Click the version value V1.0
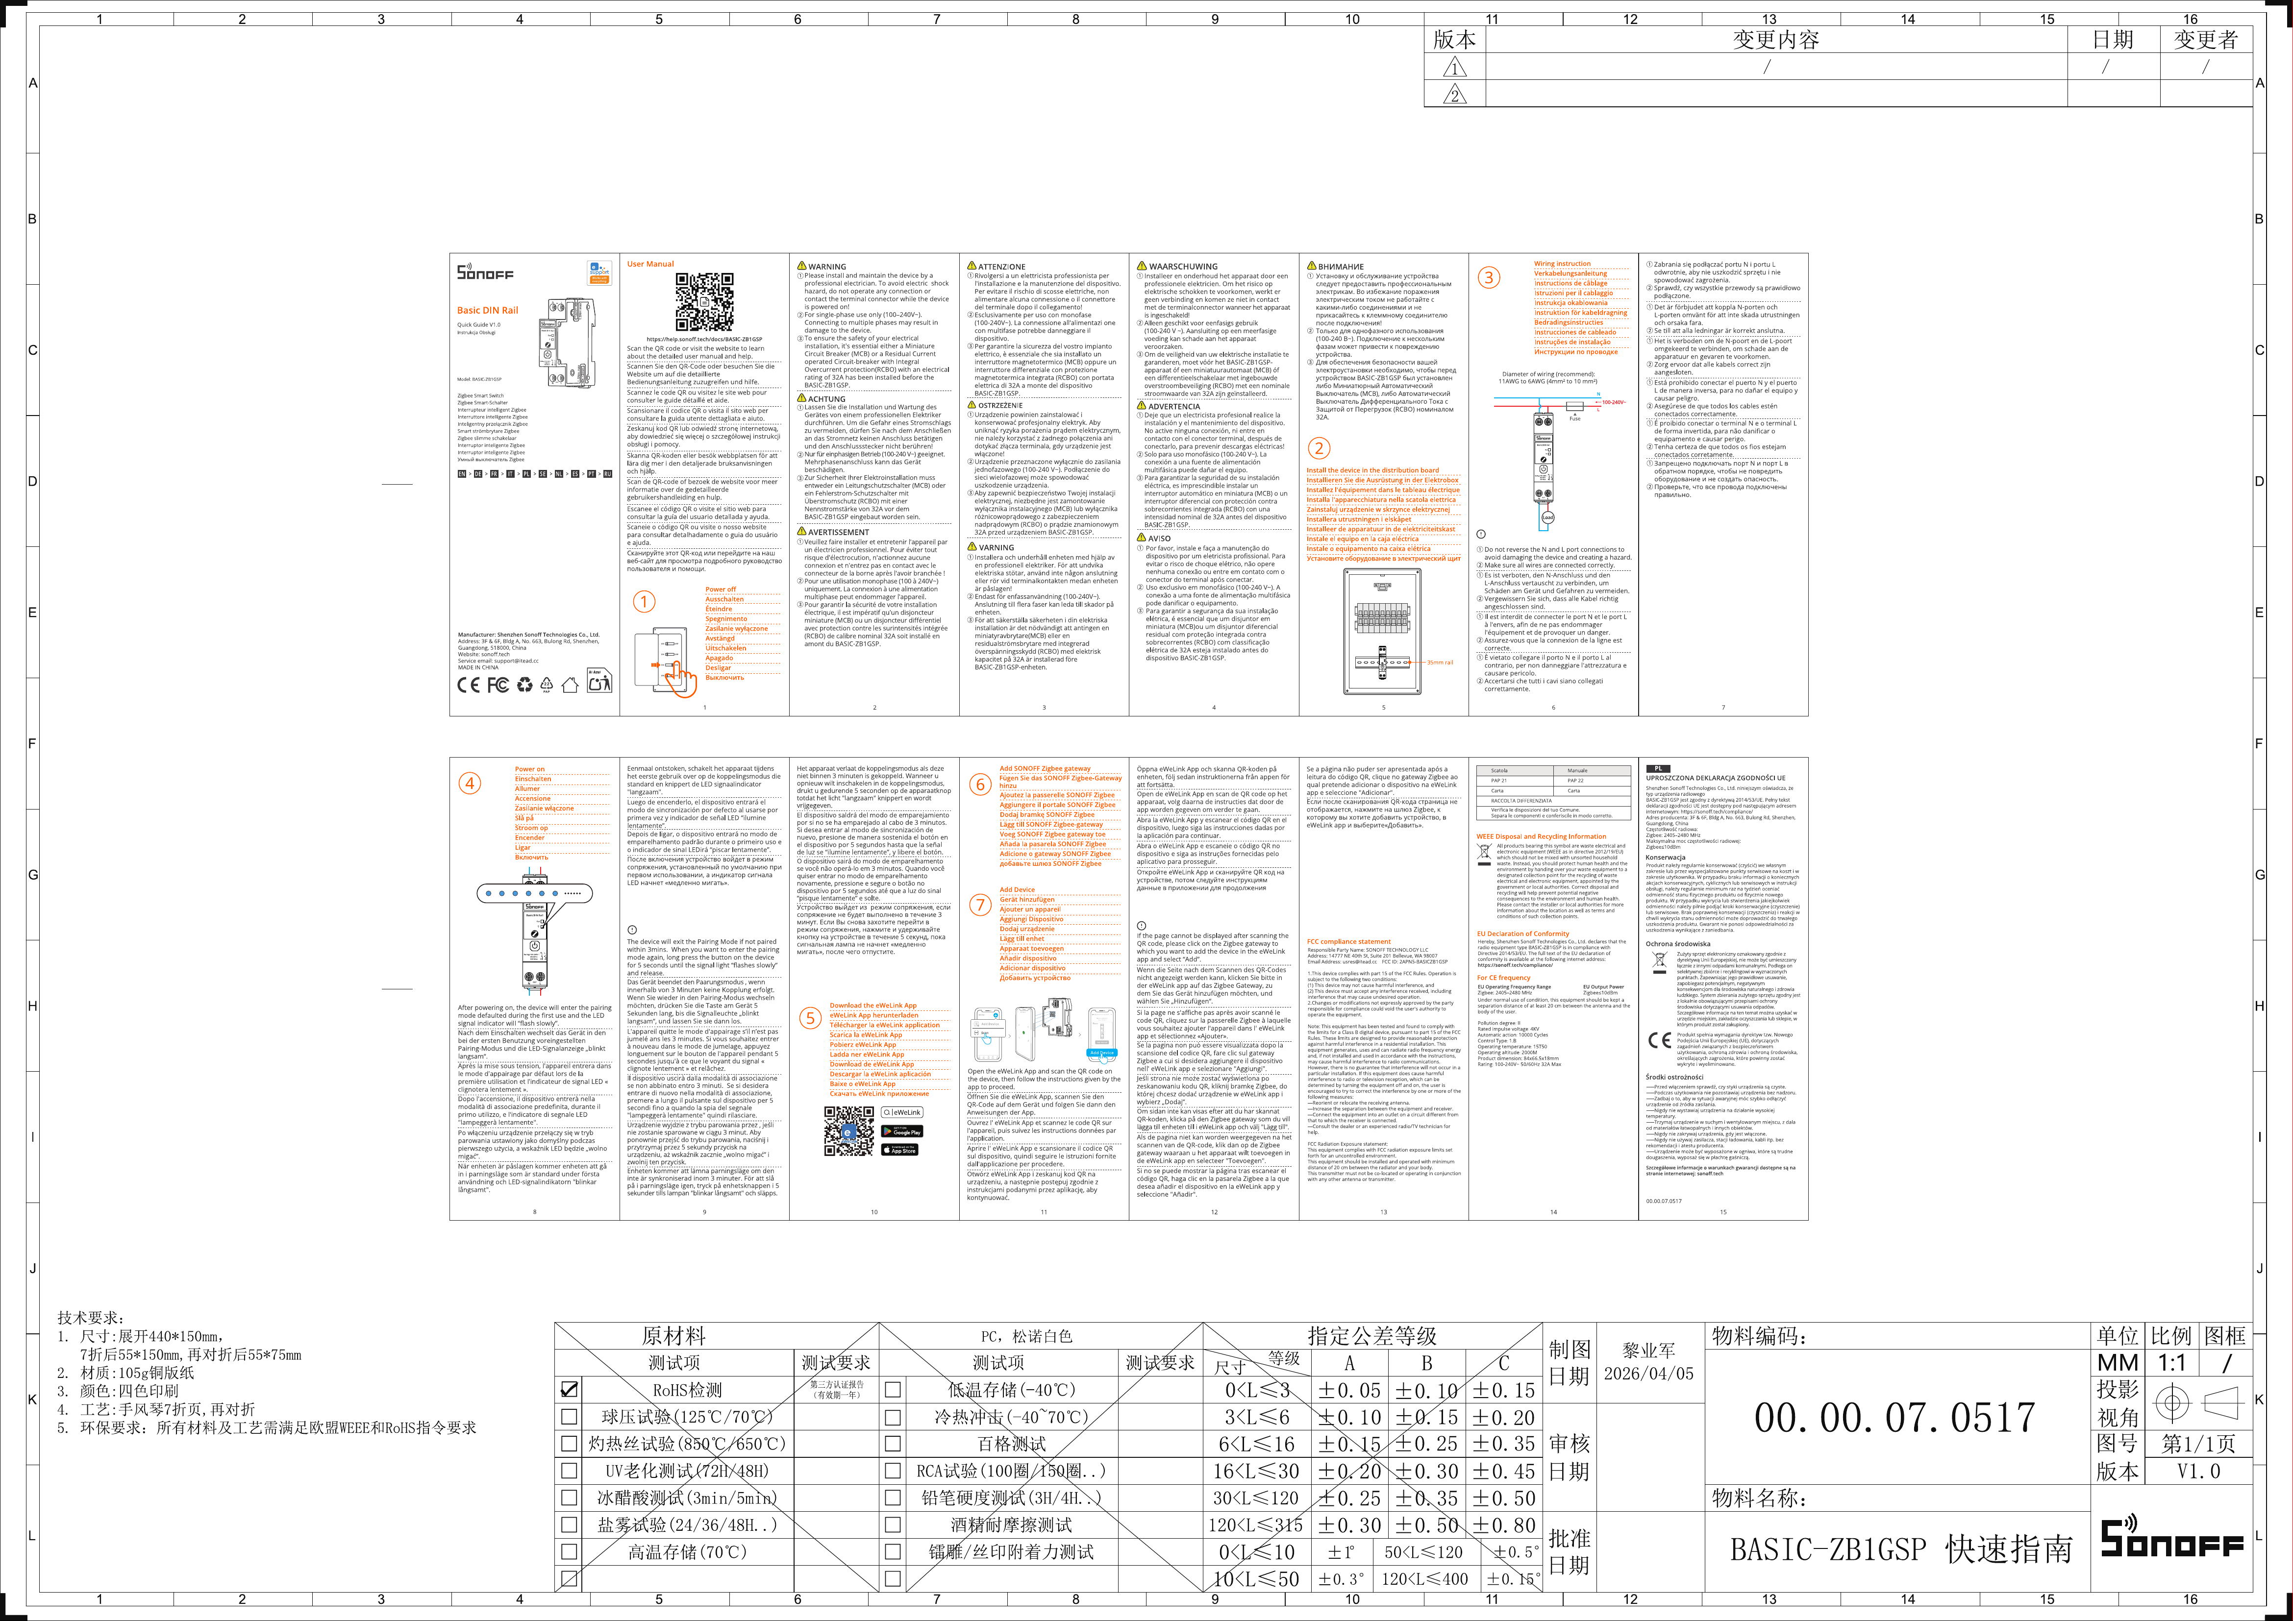This screenshot has height=1621, width=2293. coord(2198,1472)
